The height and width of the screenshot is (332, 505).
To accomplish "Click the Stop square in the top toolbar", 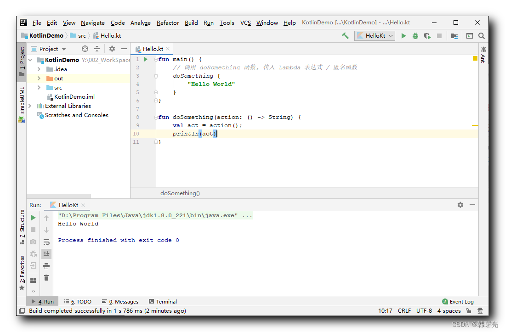I will pos(439,36).
